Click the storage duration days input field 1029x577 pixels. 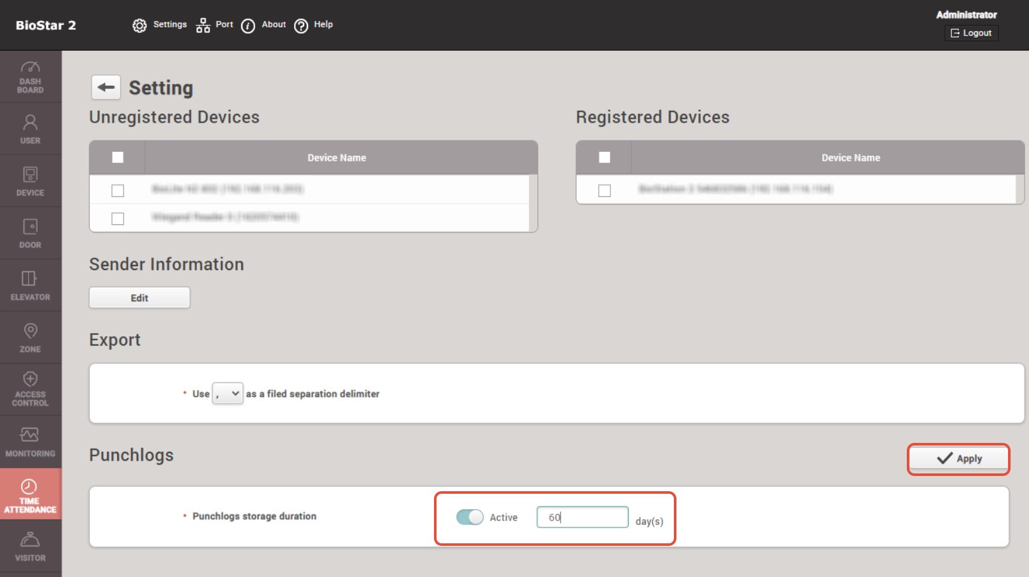(582, 517)
